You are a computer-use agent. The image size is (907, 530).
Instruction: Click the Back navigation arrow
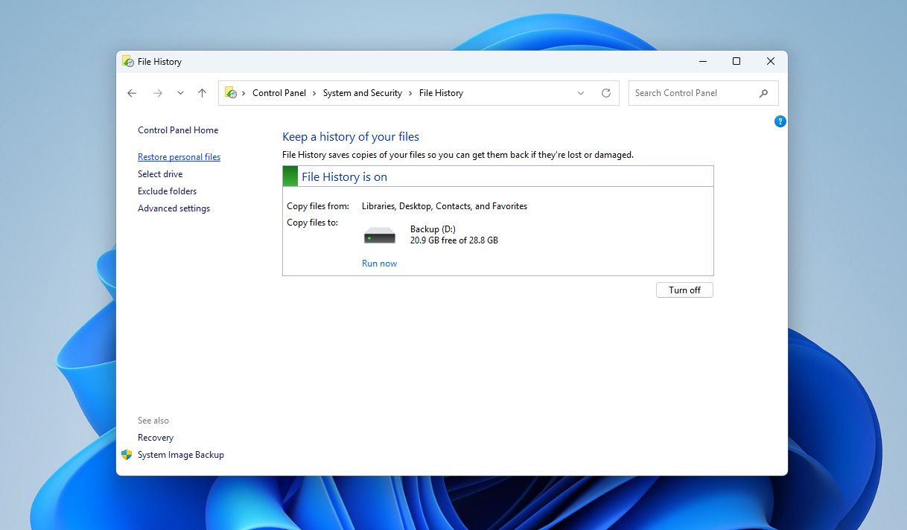point(132,92)
